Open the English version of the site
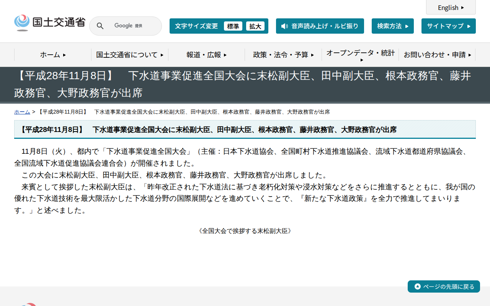 451,7
